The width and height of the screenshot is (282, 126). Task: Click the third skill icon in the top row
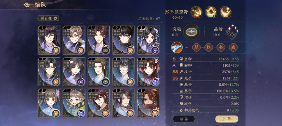[226, 12]
